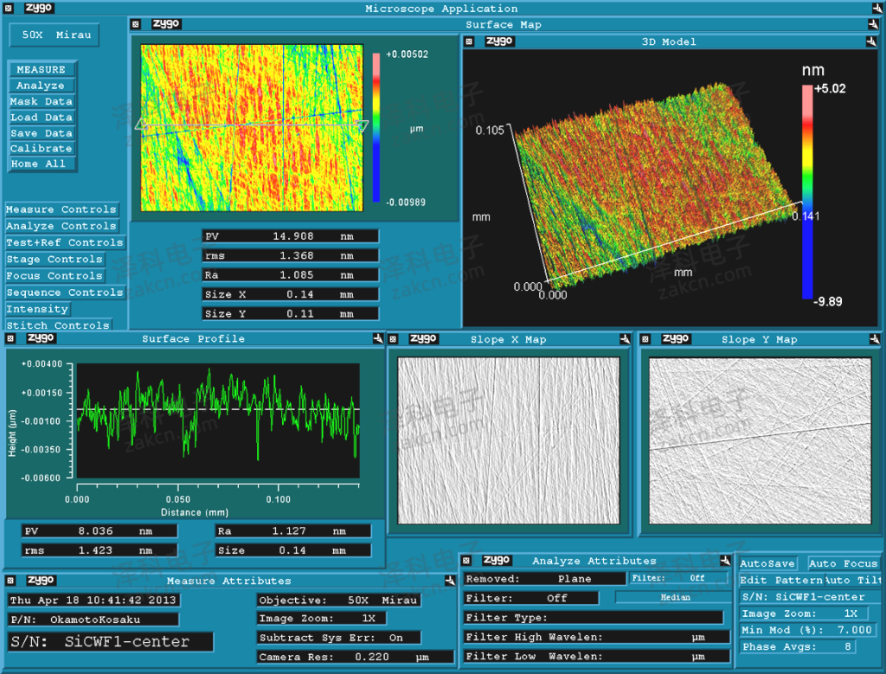The width and height of the screenshot is (886, 674).
Task: Click the Measure Attributes window menu box icon
Action: tap(10, 581)
